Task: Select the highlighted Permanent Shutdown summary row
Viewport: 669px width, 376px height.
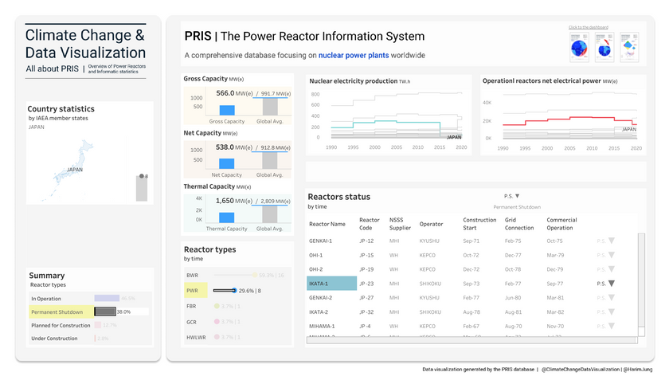Action: (x=91, y=312)
